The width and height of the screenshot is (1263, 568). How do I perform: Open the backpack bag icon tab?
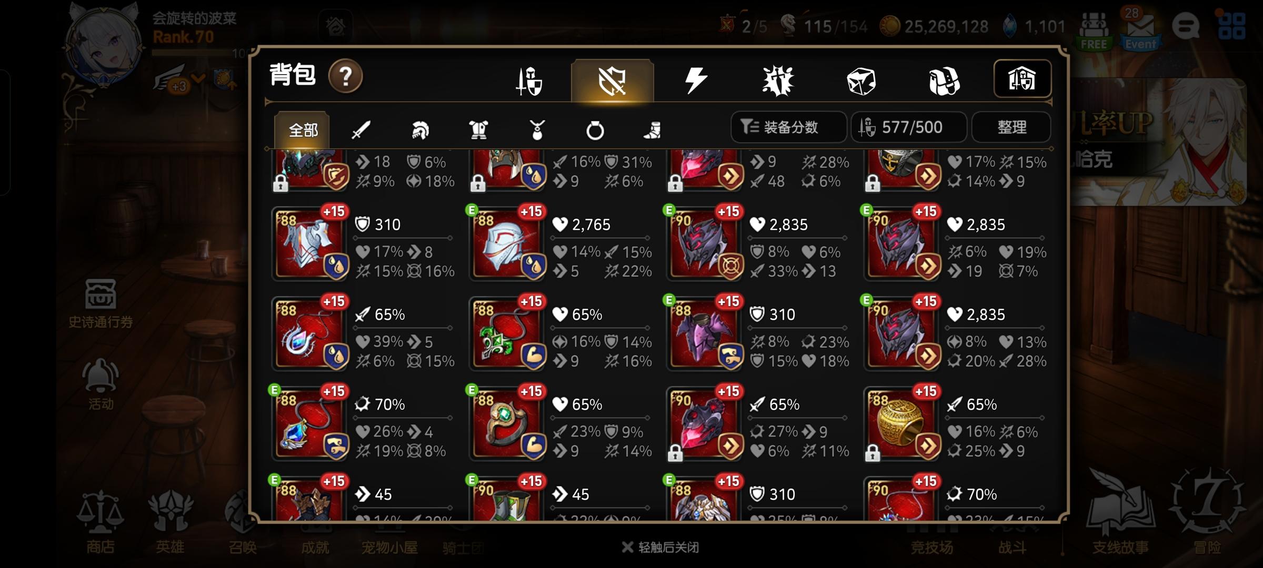pyautogui.click(x=944, y=82)
